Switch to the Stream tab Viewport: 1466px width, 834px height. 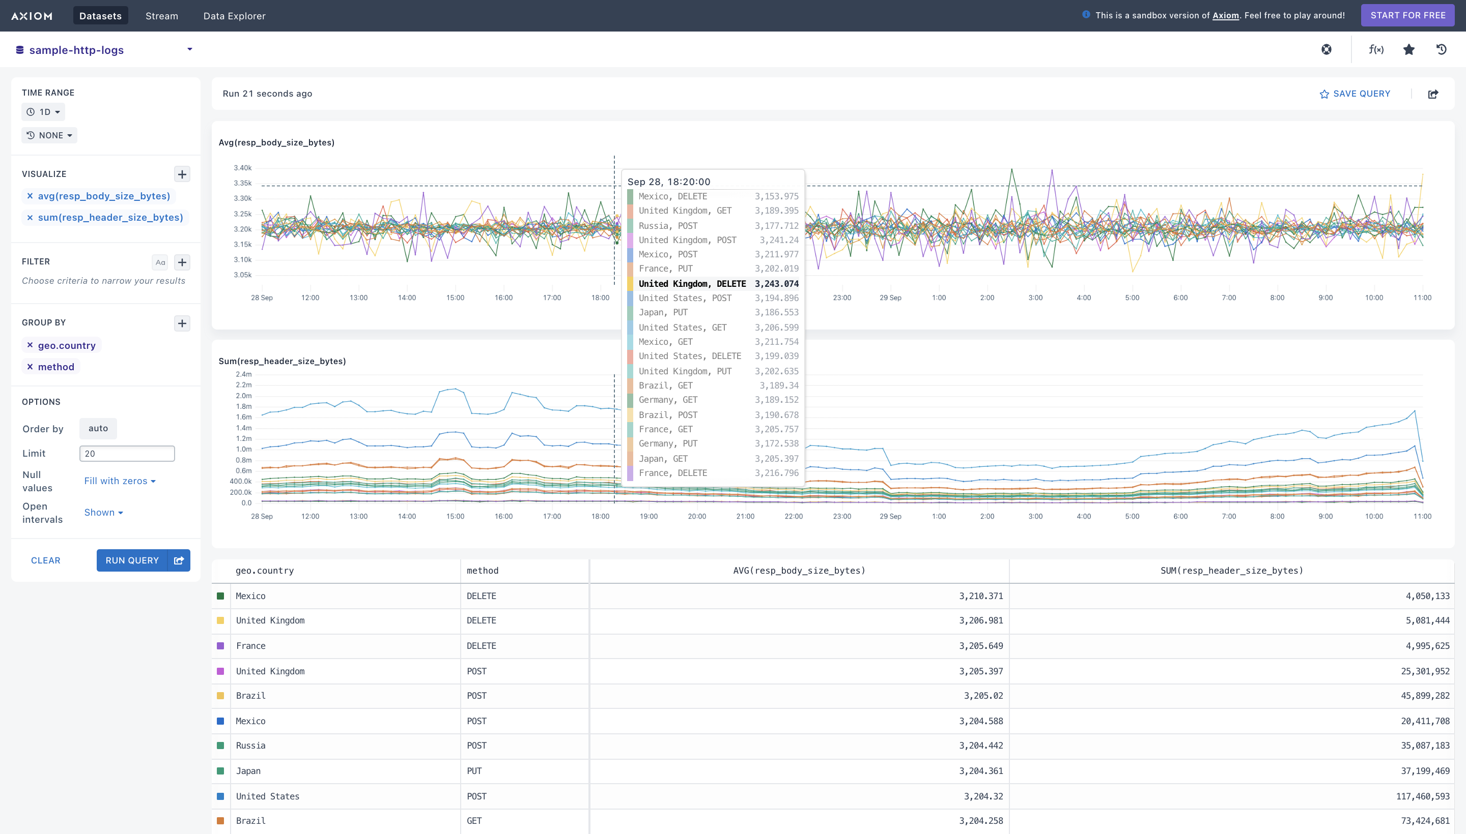(162, 15)
